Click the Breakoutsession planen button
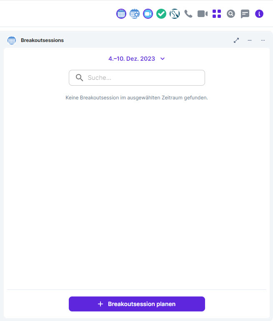The width and height of the screenshot is (273, 321). click(x=137, y=304)
